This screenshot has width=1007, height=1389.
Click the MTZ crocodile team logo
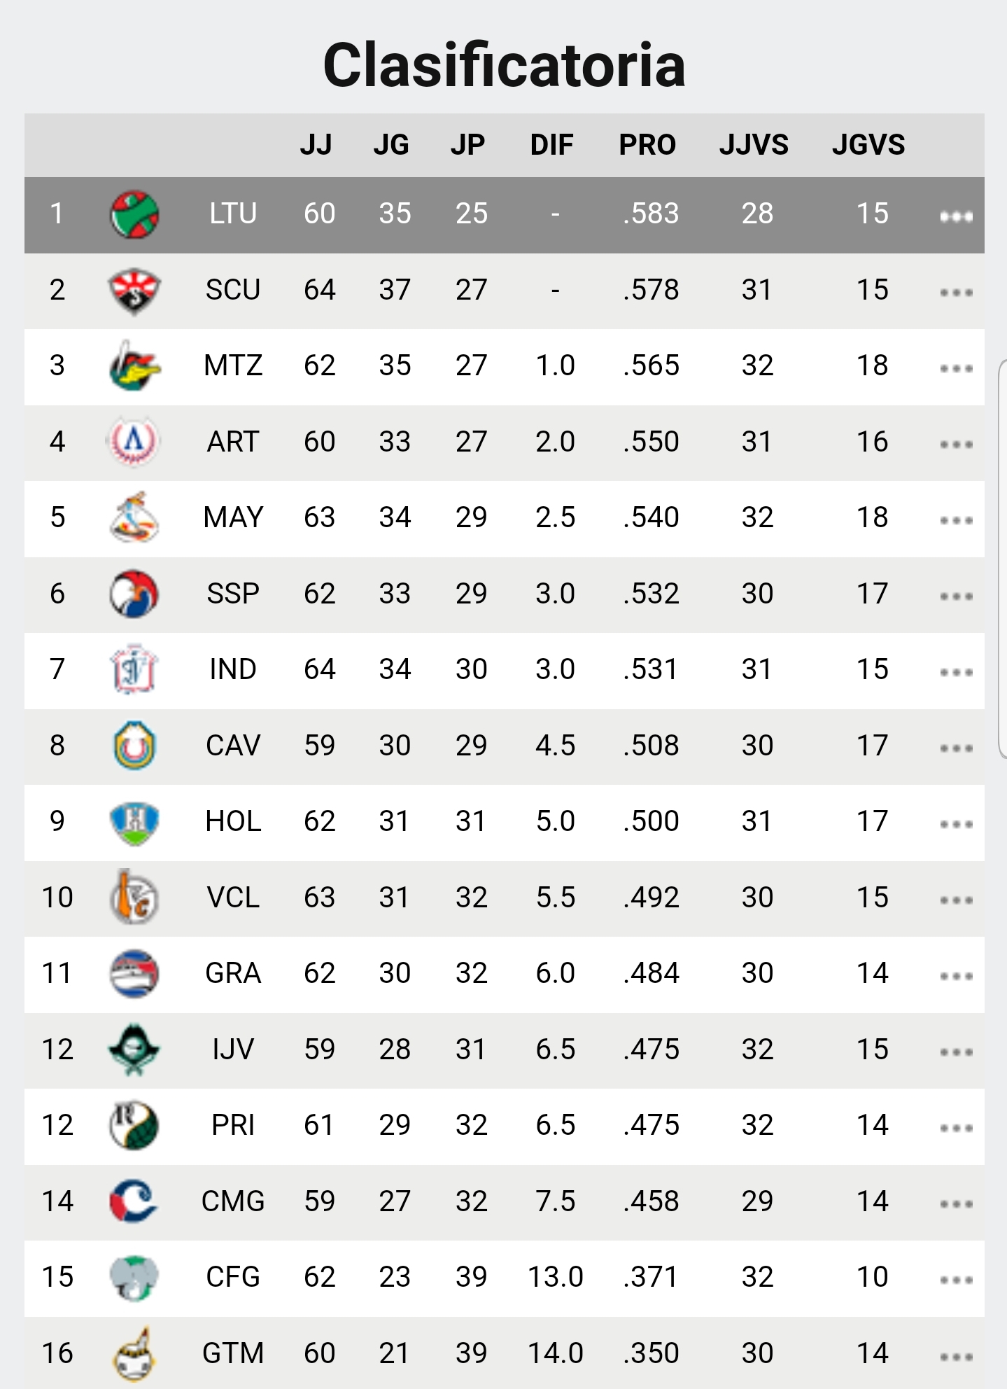pyautogui.click(x=134, y=366)
